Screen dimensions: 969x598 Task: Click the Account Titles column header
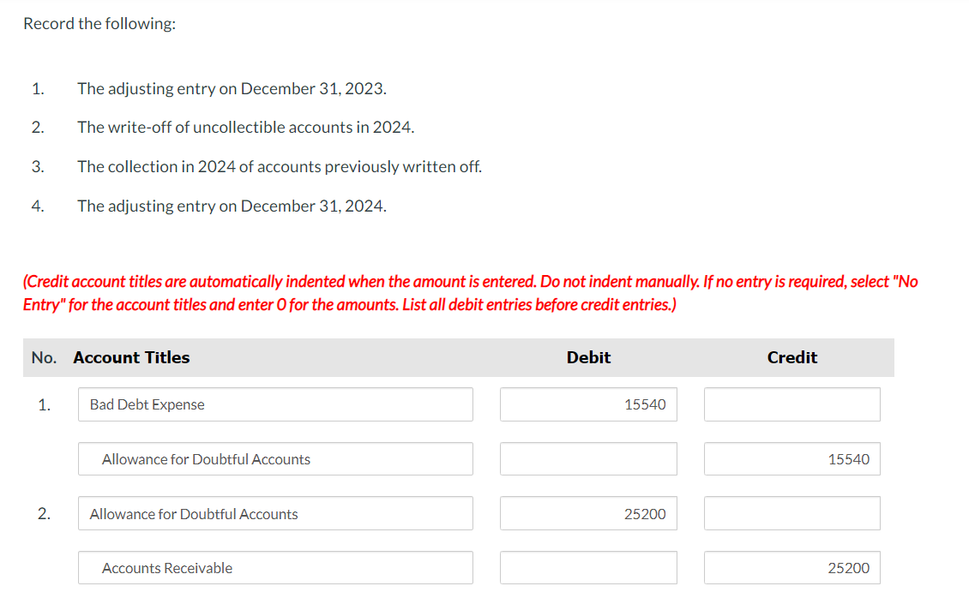131,357
